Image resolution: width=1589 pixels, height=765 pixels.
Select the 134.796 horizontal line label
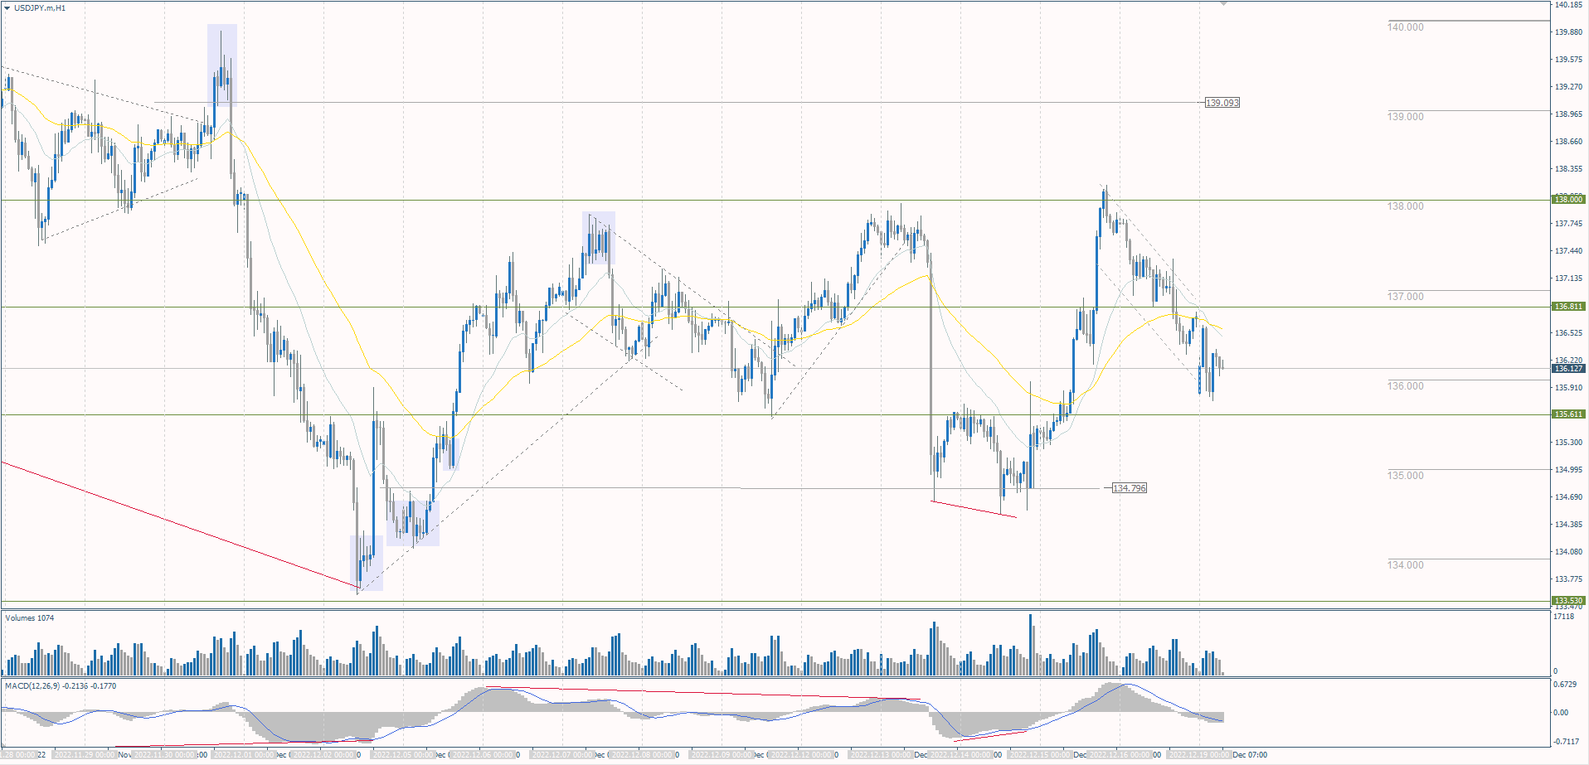pos(1129,488)
